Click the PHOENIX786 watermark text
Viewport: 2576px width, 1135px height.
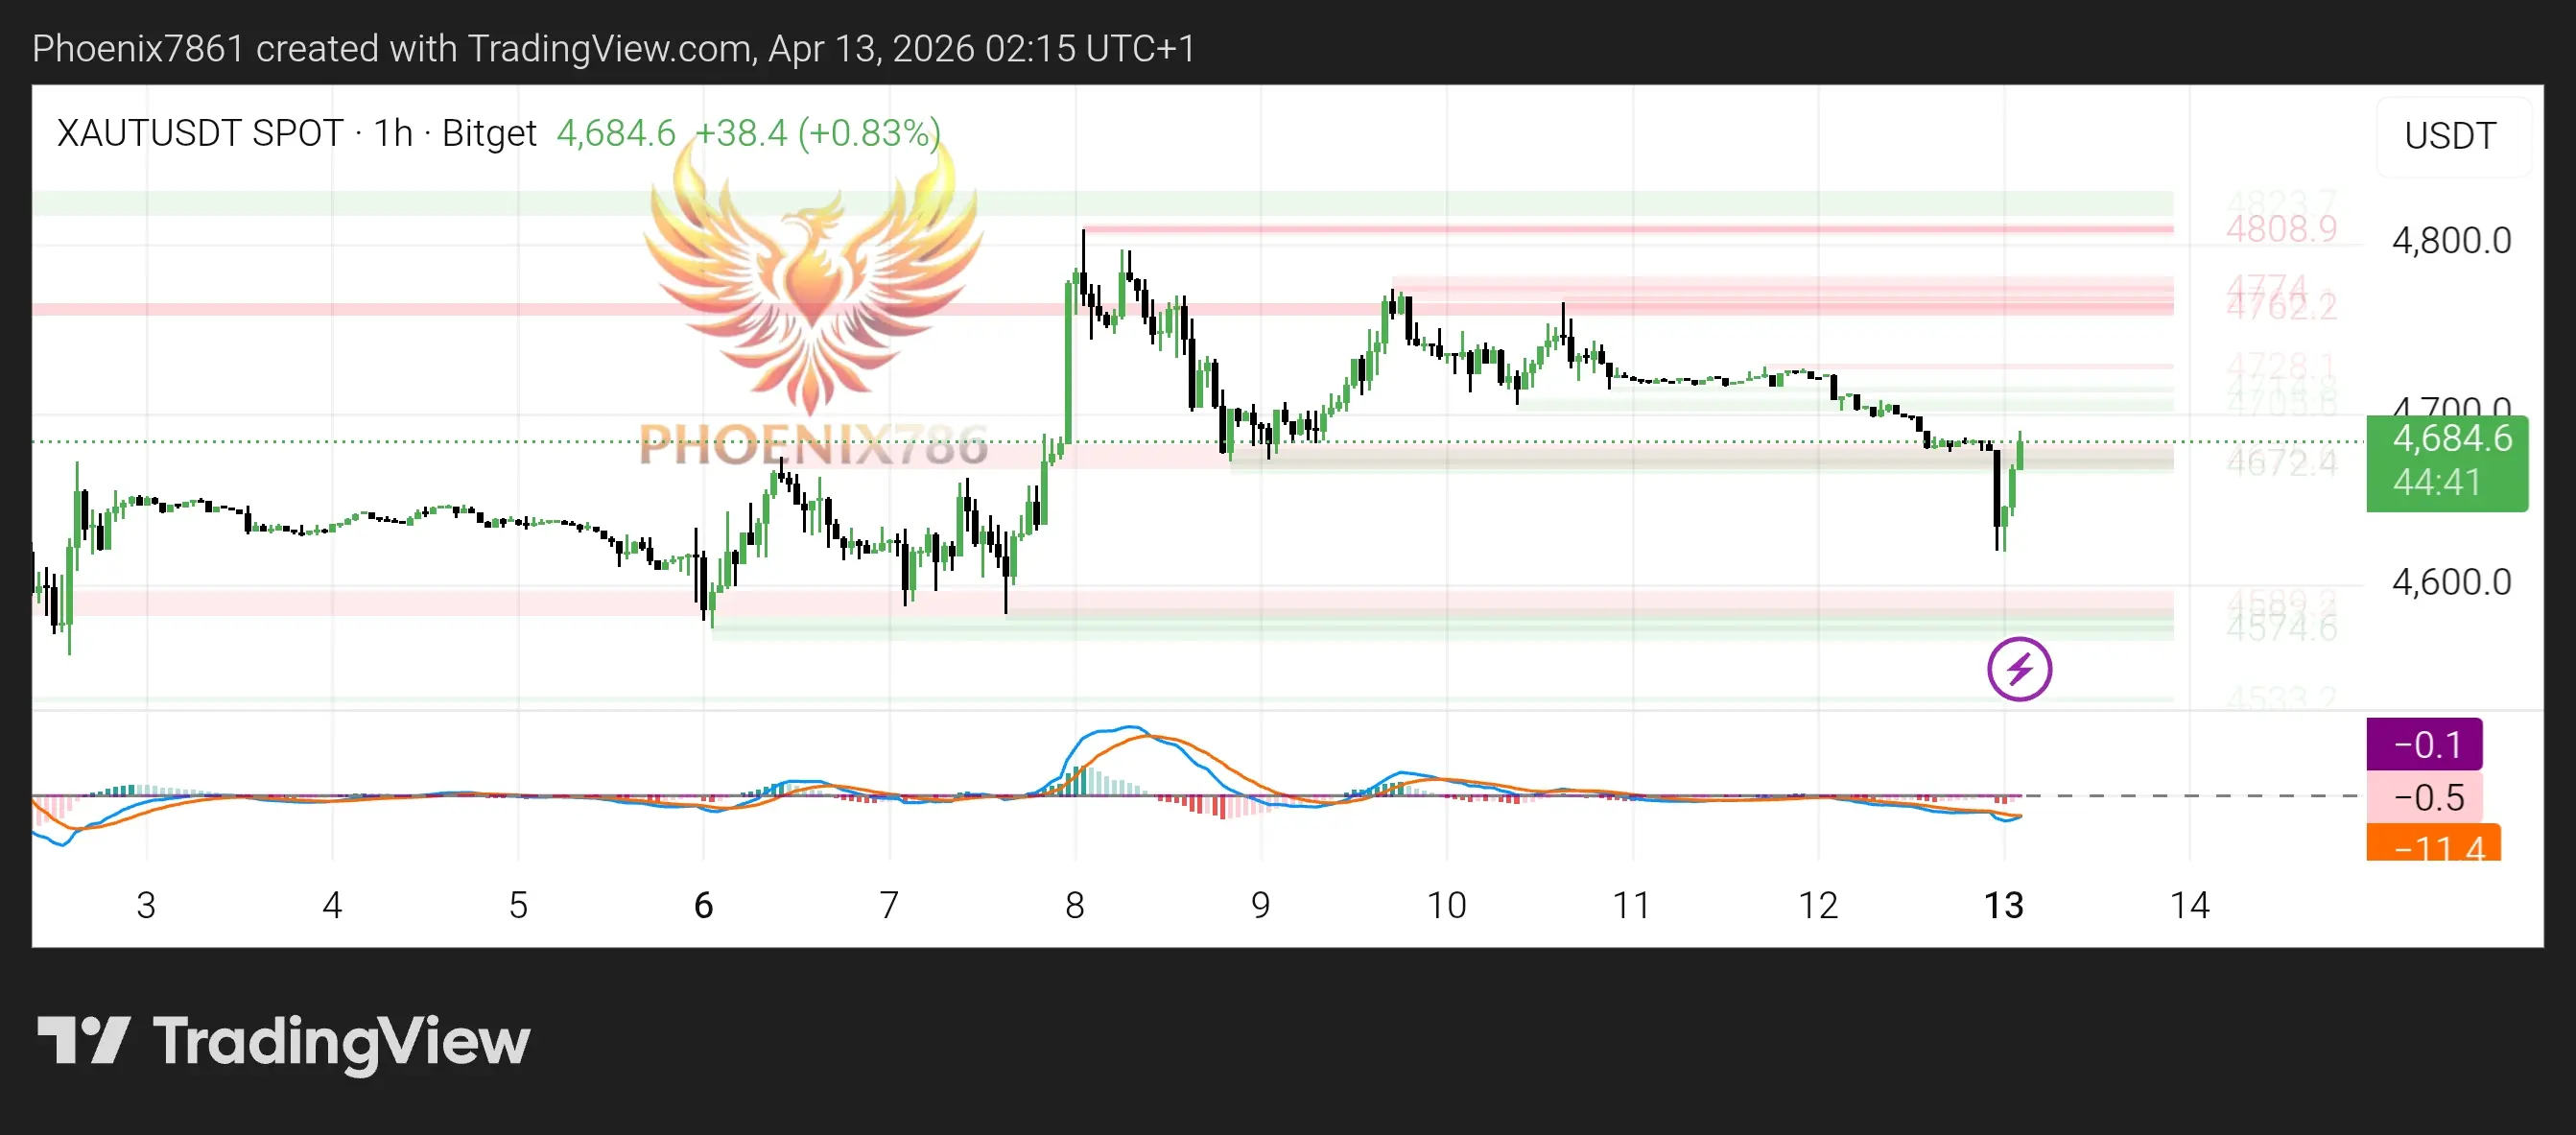pos(812,445)
